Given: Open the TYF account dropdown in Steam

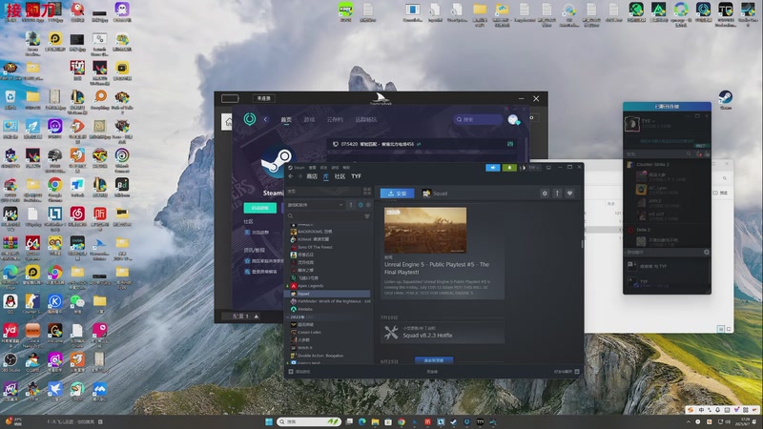Looking at the screenshot, I should click(534, 168).
